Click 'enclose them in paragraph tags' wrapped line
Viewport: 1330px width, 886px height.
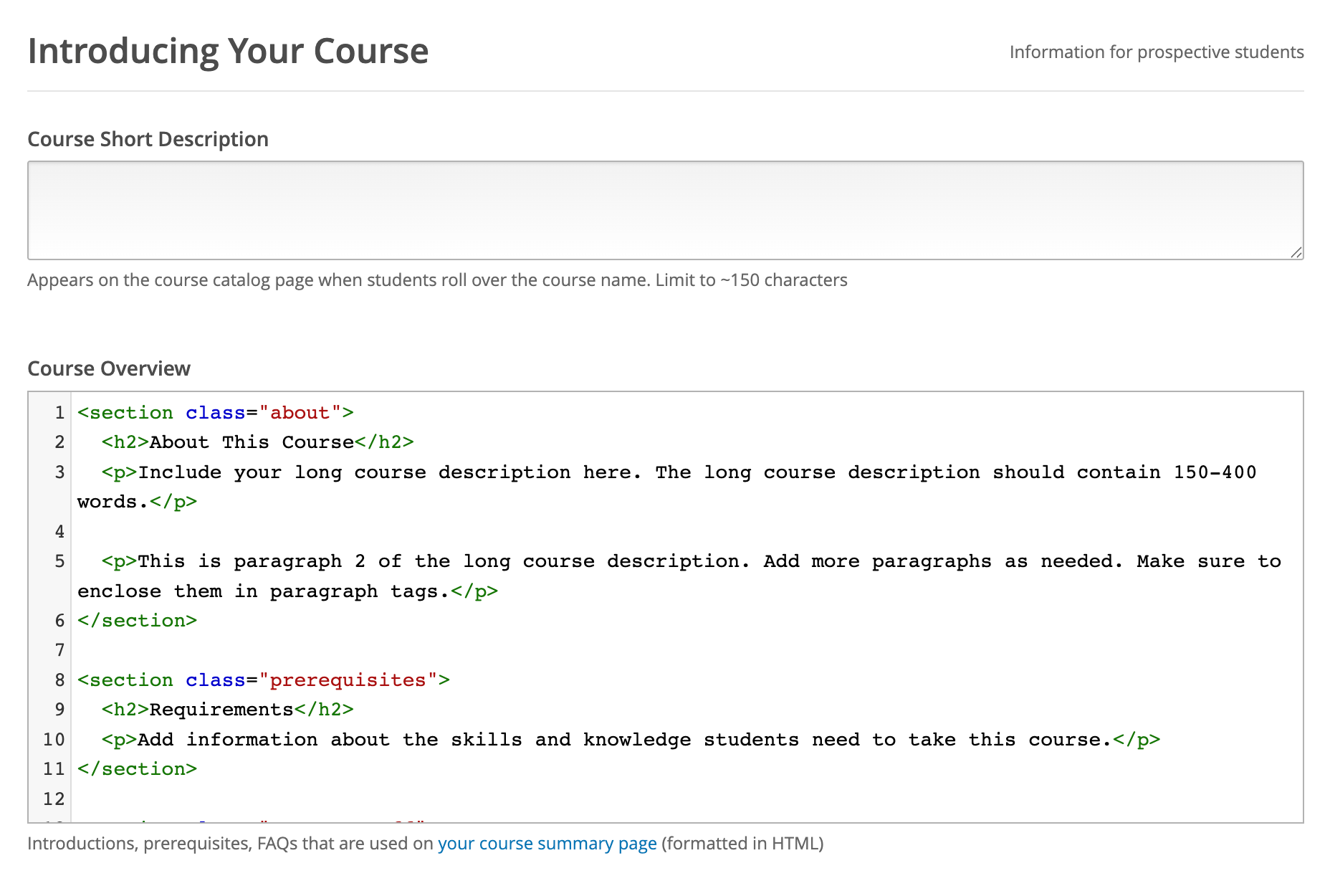[287, 591]
